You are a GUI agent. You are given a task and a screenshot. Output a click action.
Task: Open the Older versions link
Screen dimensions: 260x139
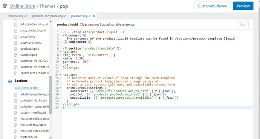(89, 24)
